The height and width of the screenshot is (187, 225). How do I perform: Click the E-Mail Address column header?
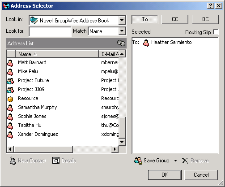click(x=109, y=54)
